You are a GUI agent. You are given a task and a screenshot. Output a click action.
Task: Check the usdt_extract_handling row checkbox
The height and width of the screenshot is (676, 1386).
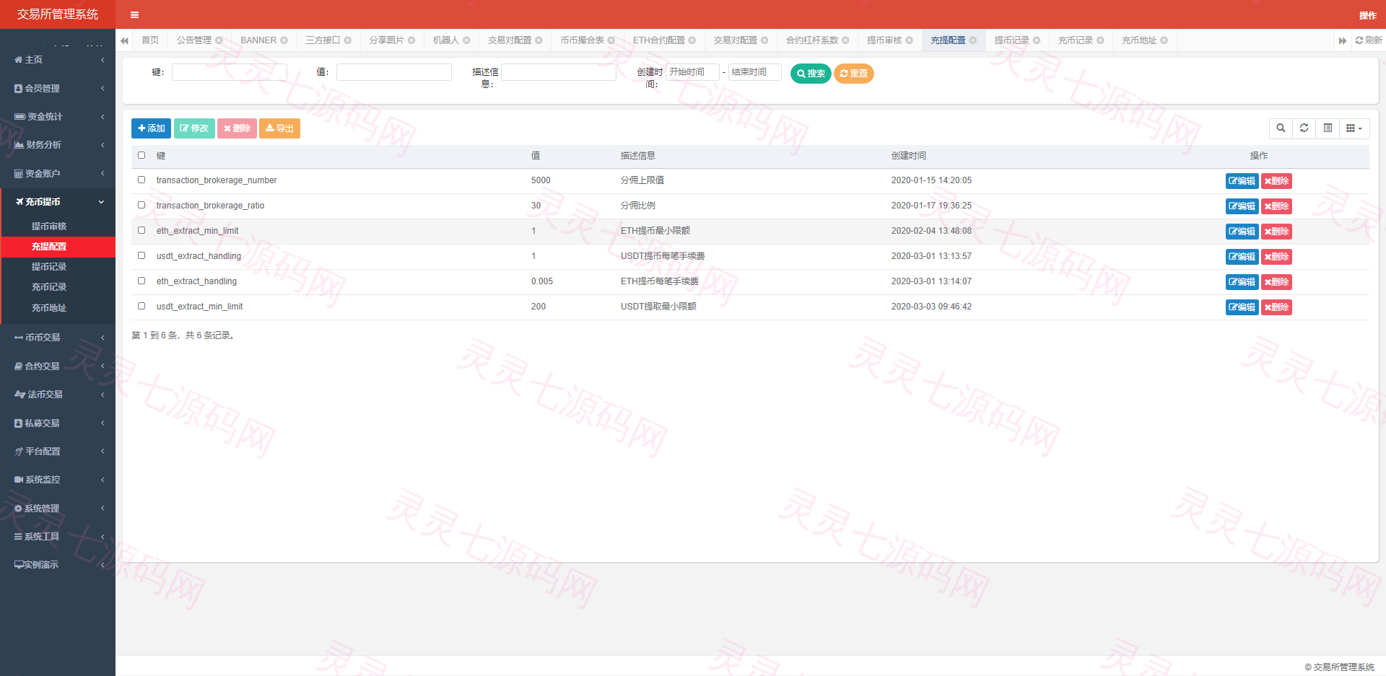click(x=141, y=255)
